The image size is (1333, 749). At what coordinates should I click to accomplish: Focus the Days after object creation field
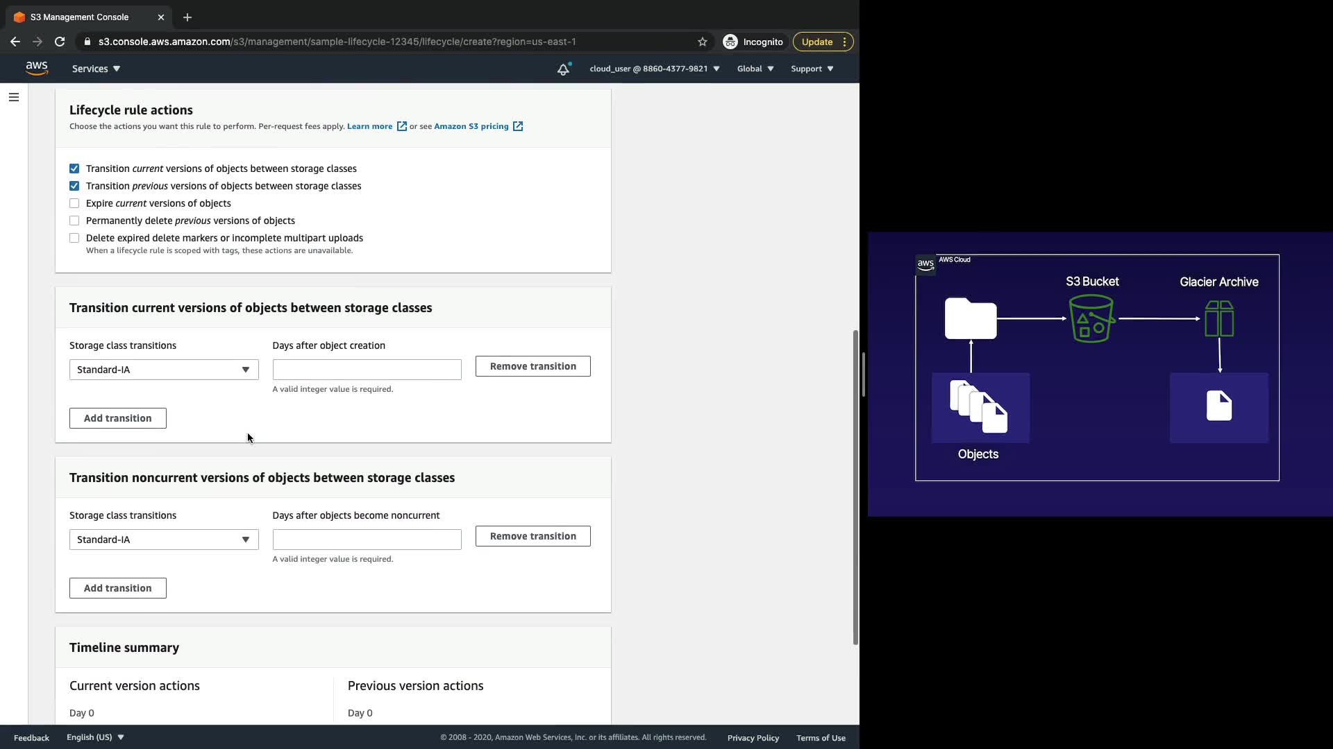(x=367, y=370)
